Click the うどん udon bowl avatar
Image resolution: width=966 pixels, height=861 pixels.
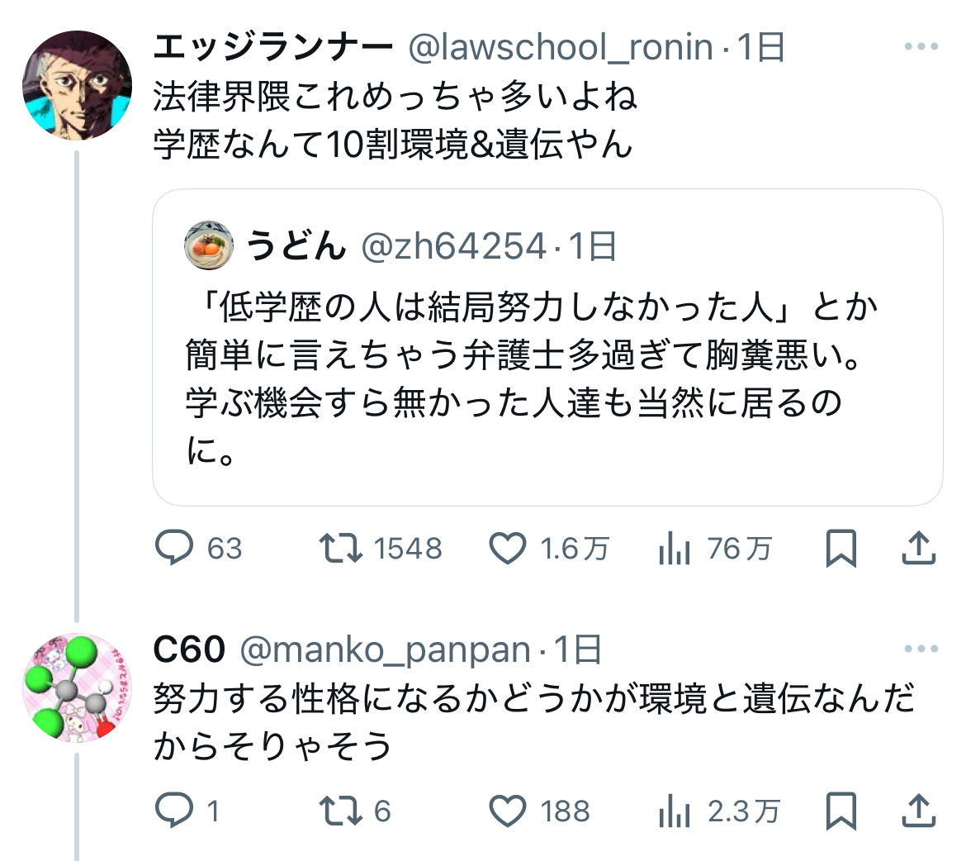coord(208,245)
